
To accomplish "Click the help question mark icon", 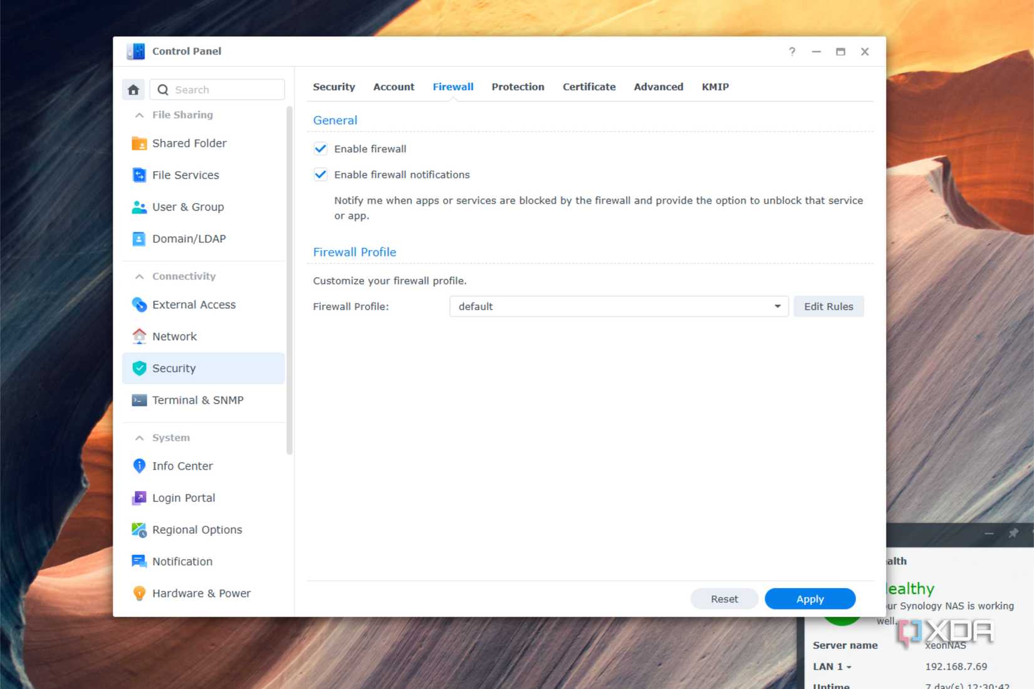I will click(x=792, y=51).
